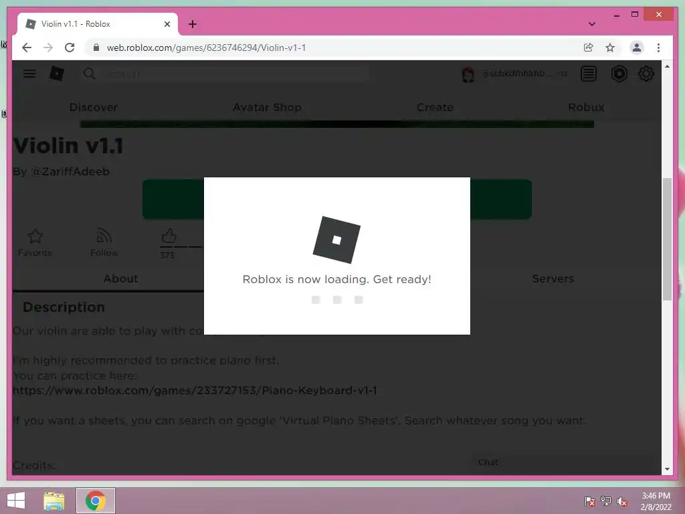Click the scrollbar down arrow

(x=667, y=469)
